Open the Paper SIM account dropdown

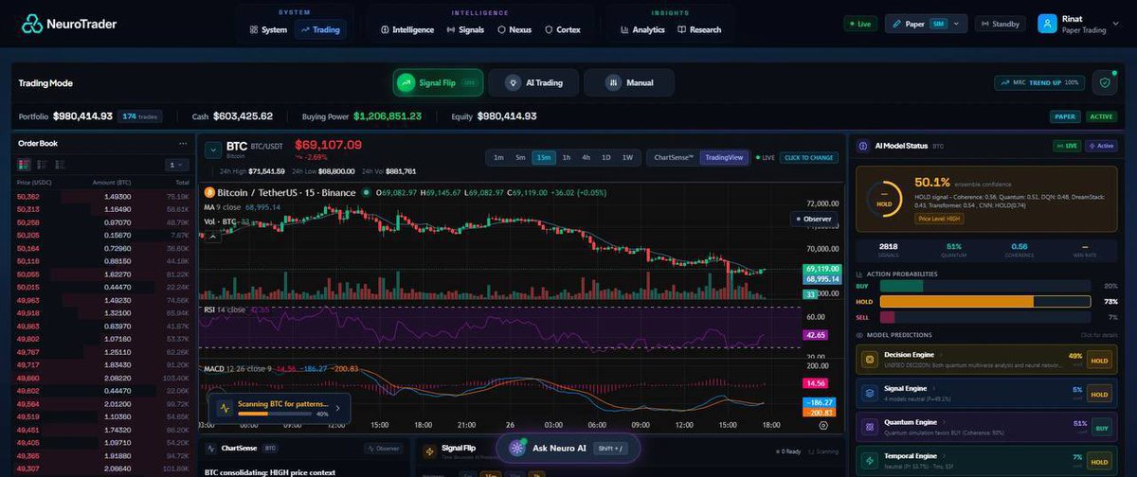tap(926, 24)
